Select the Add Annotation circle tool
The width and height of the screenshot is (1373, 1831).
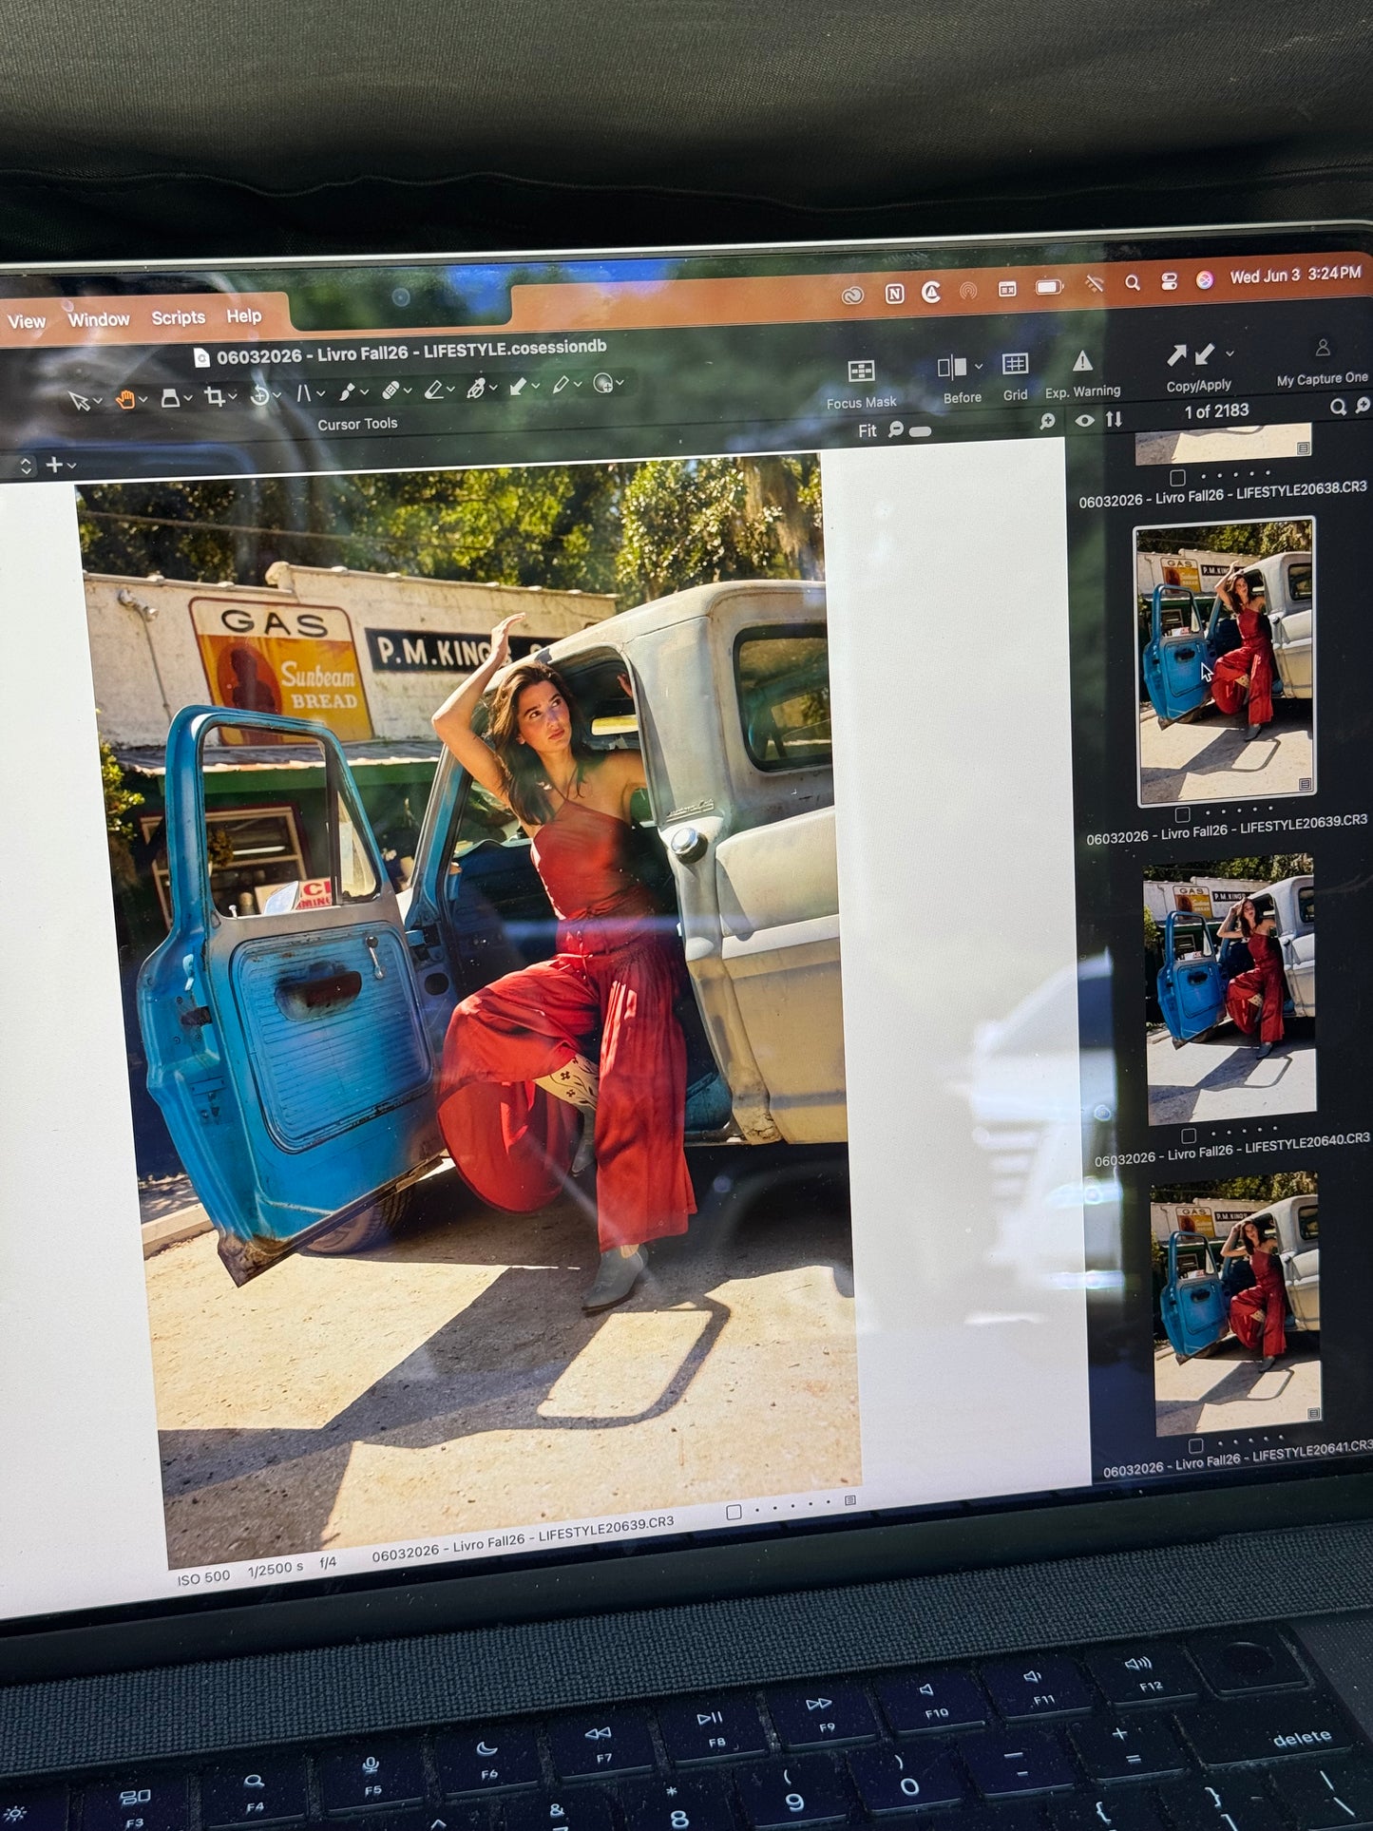click(x=602, y=383)
